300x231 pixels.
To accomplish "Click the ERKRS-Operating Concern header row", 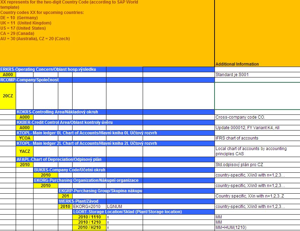I will 107,69.
